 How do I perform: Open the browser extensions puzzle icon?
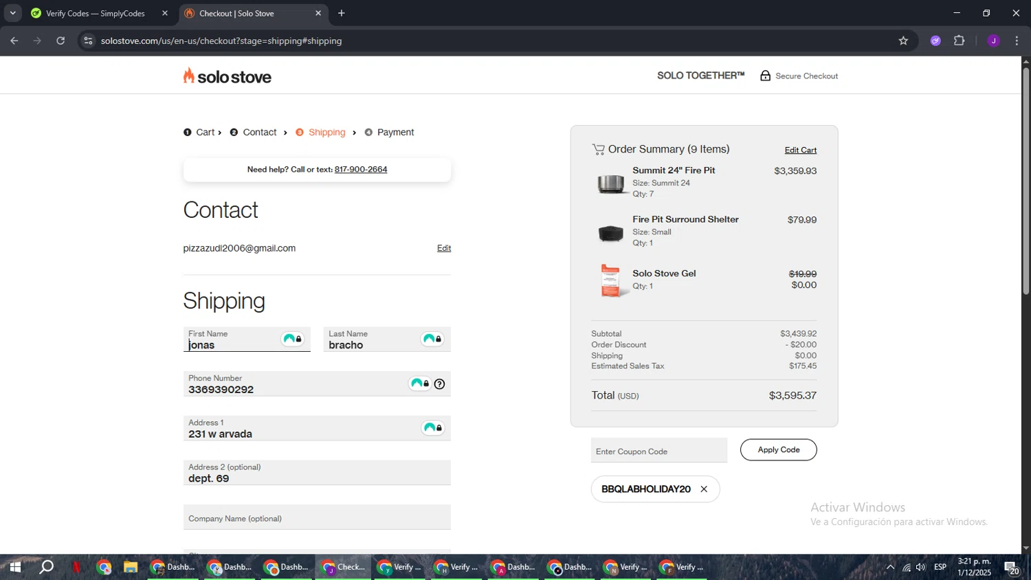click(960, 41)
